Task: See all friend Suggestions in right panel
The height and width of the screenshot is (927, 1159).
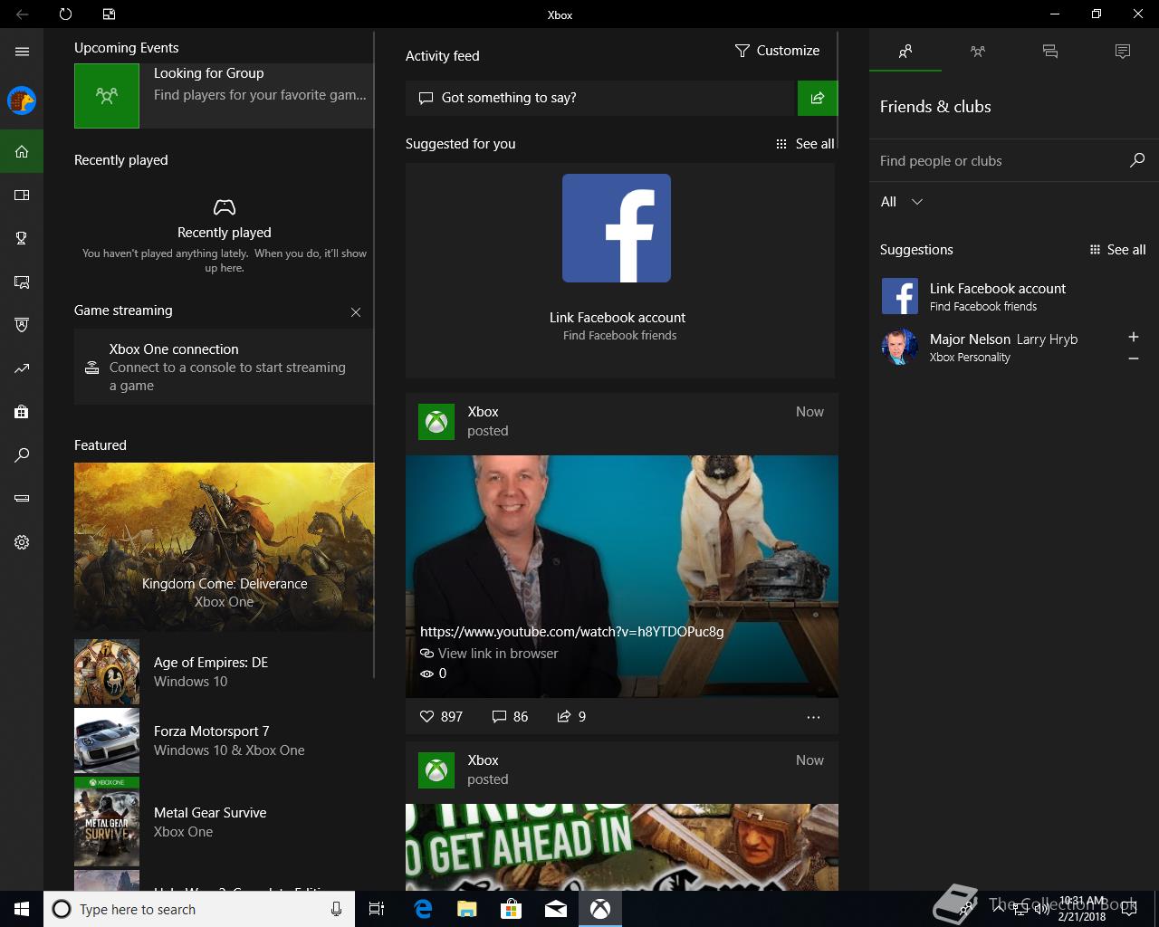Action: tap(1117, 250)
